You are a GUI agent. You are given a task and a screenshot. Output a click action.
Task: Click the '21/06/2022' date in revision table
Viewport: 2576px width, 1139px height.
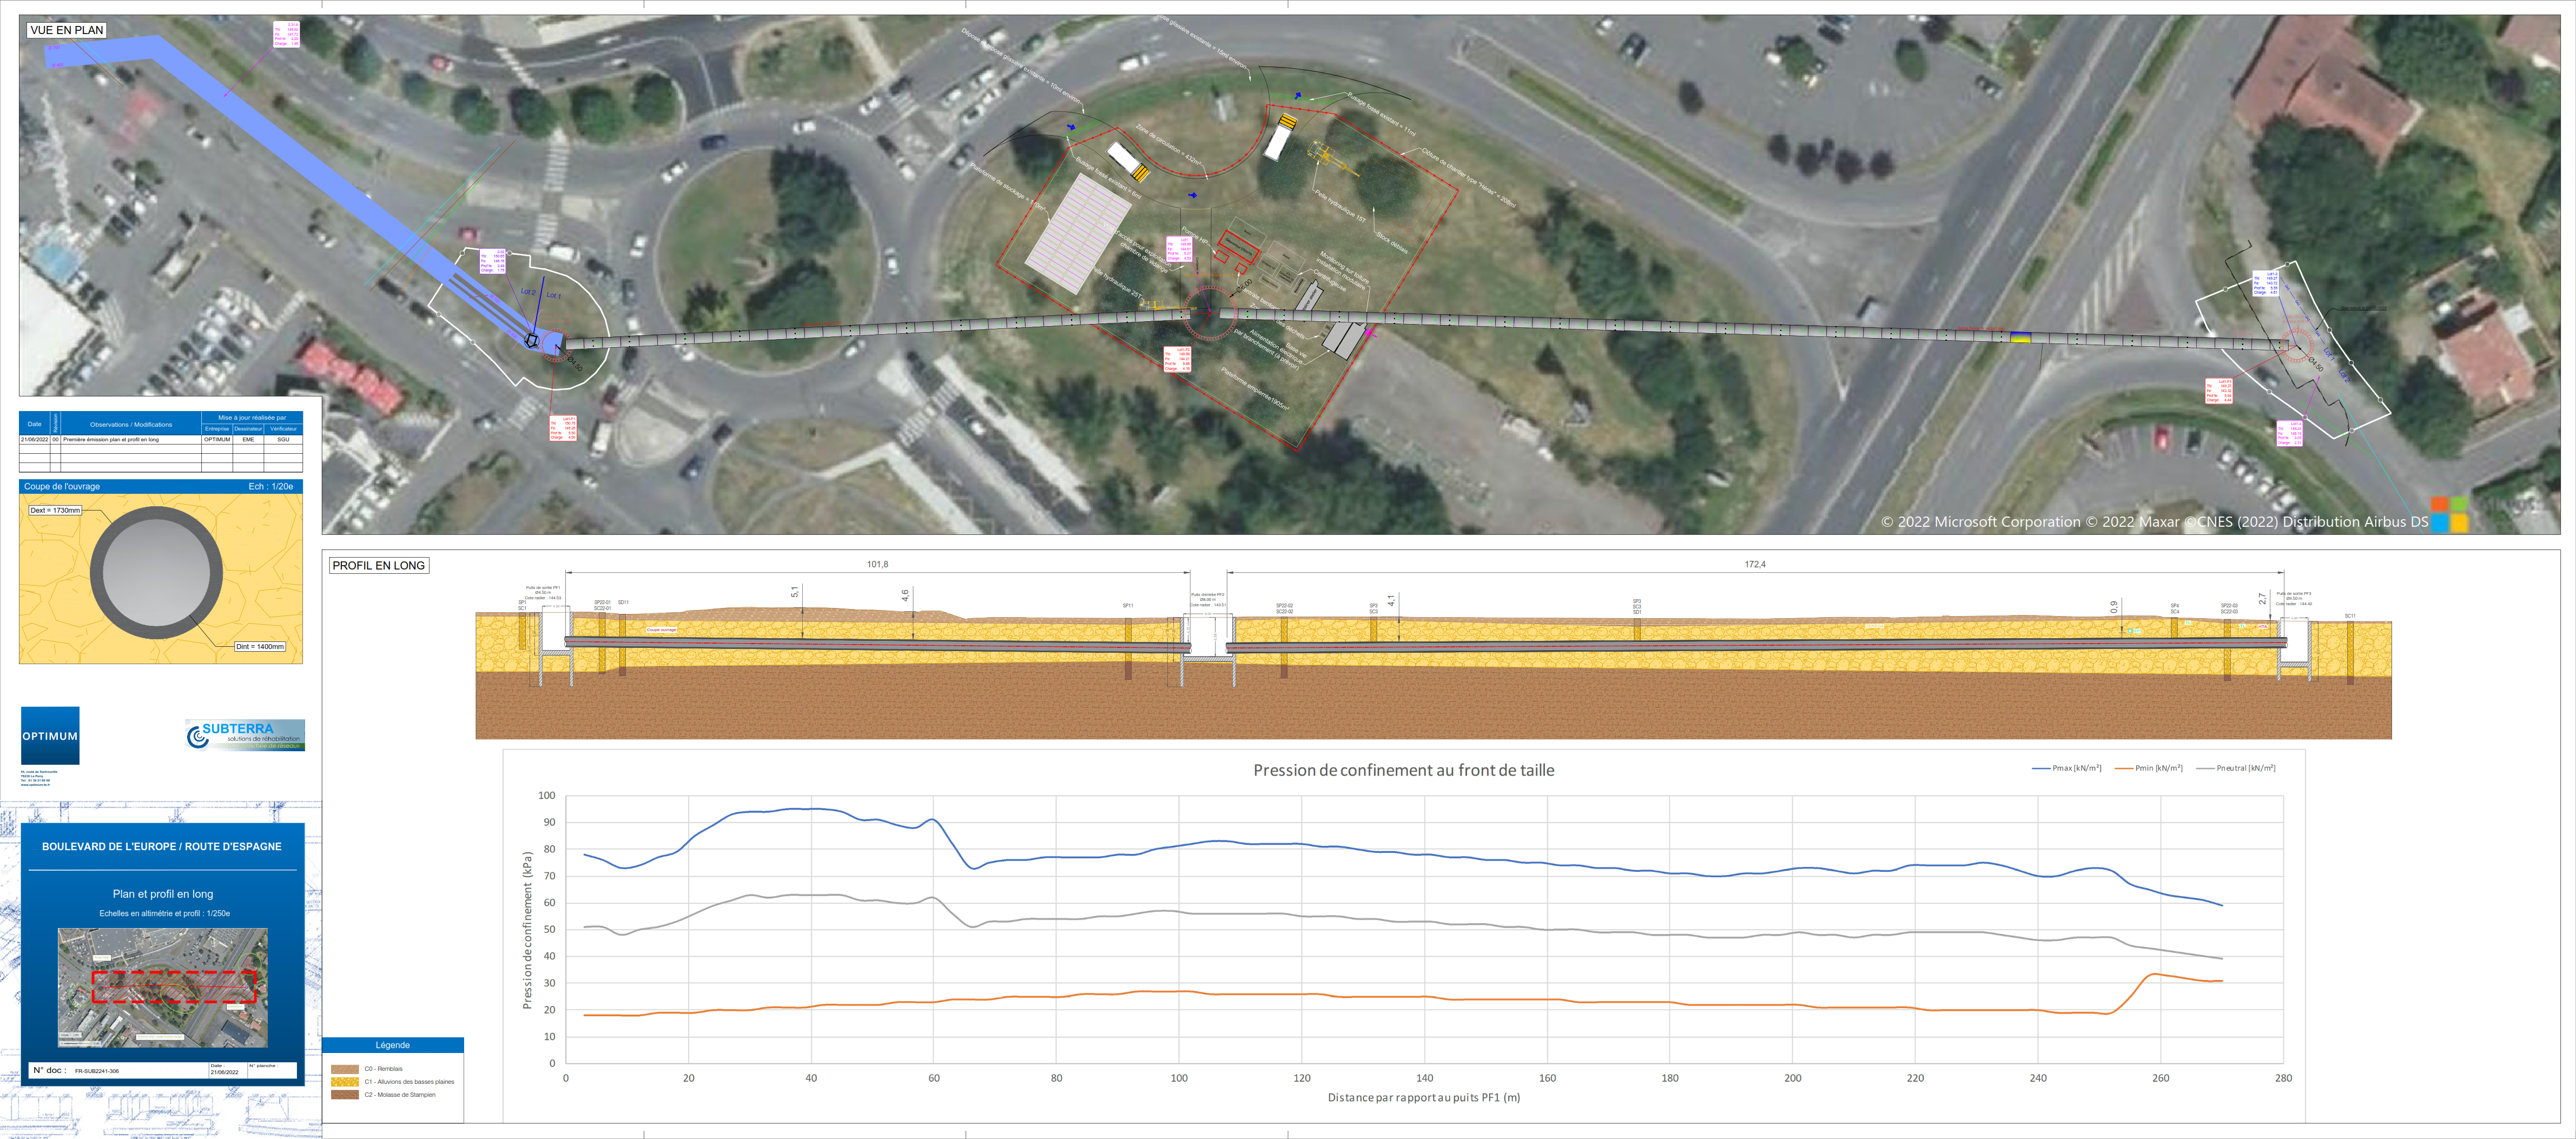point(34,439)
